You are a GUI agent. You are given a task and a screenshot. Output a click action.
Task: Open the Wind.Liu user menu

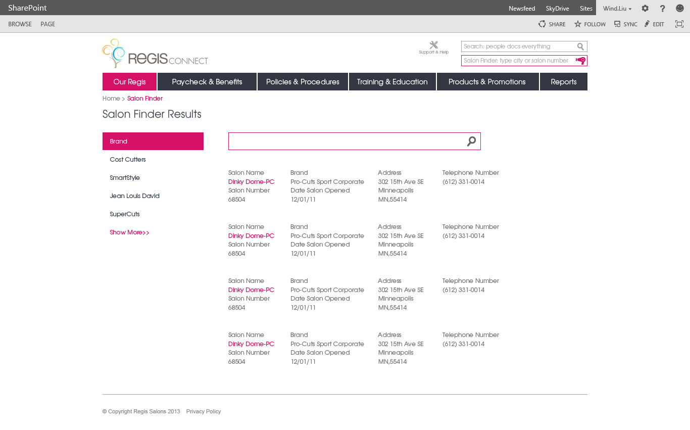pos(617,9)
